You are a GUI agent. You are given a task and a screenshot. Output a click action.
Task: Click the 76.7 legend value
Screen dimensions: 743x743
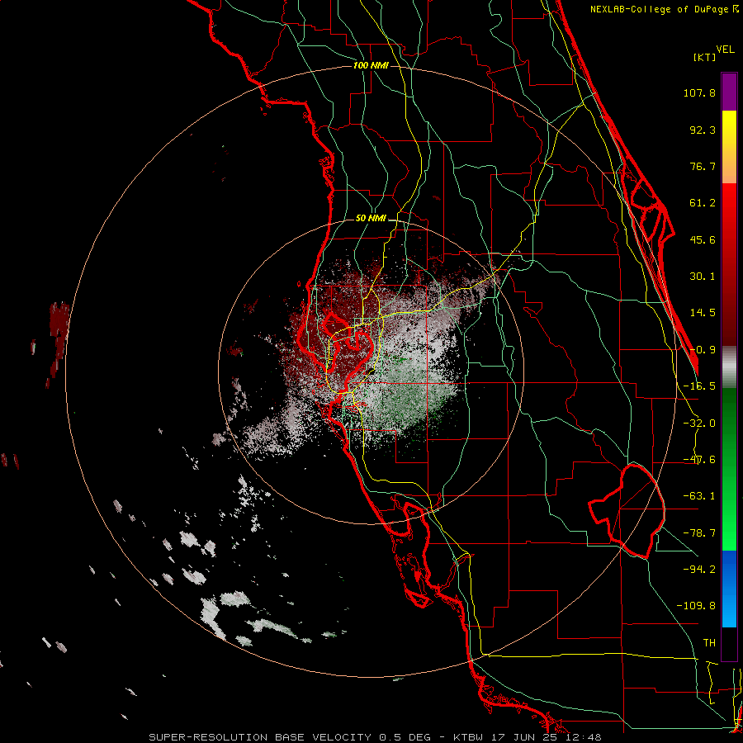coord(703,166)
